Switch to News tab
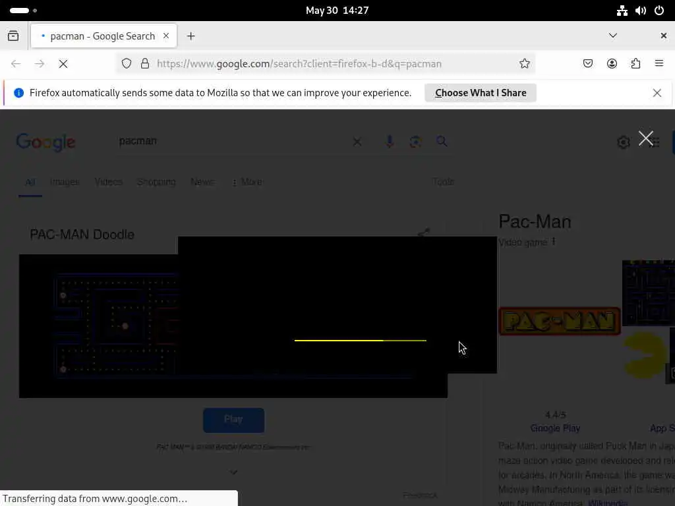The height and width of the screenshot is (506, 675). pyautogui.click(x=202, y=182)
